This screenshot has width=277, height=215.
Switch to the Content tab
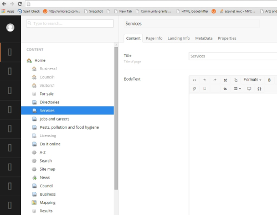pyautogui.click(x=134, y=38)
